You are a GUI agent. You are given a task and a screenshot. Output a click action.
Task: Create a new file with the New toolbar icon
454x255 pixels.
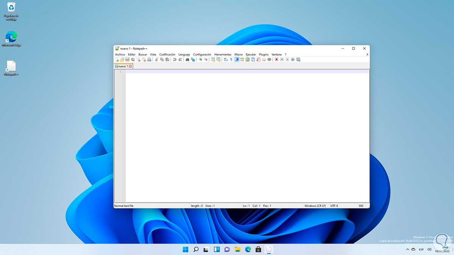(x=117, y=60)
